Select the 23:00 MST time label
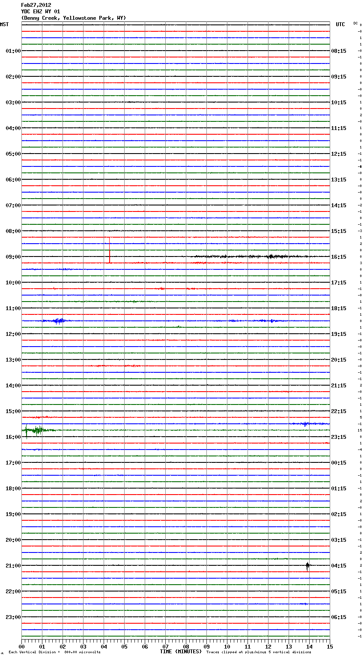 tap(13, 617)
